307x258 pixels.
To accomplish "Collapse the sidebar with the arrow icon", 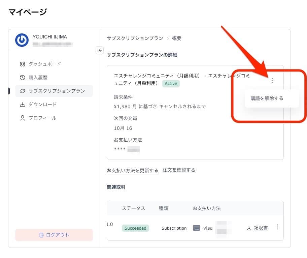I will pos(100,50).
